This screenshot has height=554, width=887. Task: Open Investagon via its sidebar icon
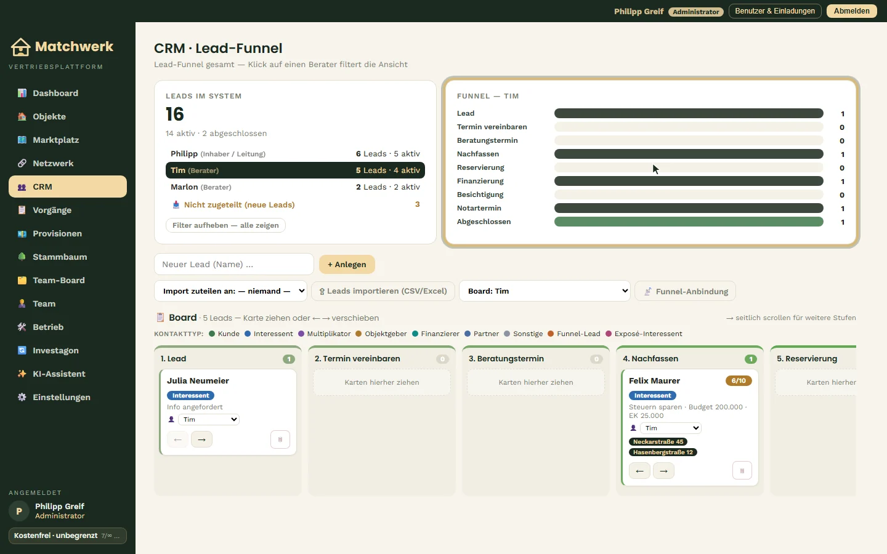click(22, 350)
